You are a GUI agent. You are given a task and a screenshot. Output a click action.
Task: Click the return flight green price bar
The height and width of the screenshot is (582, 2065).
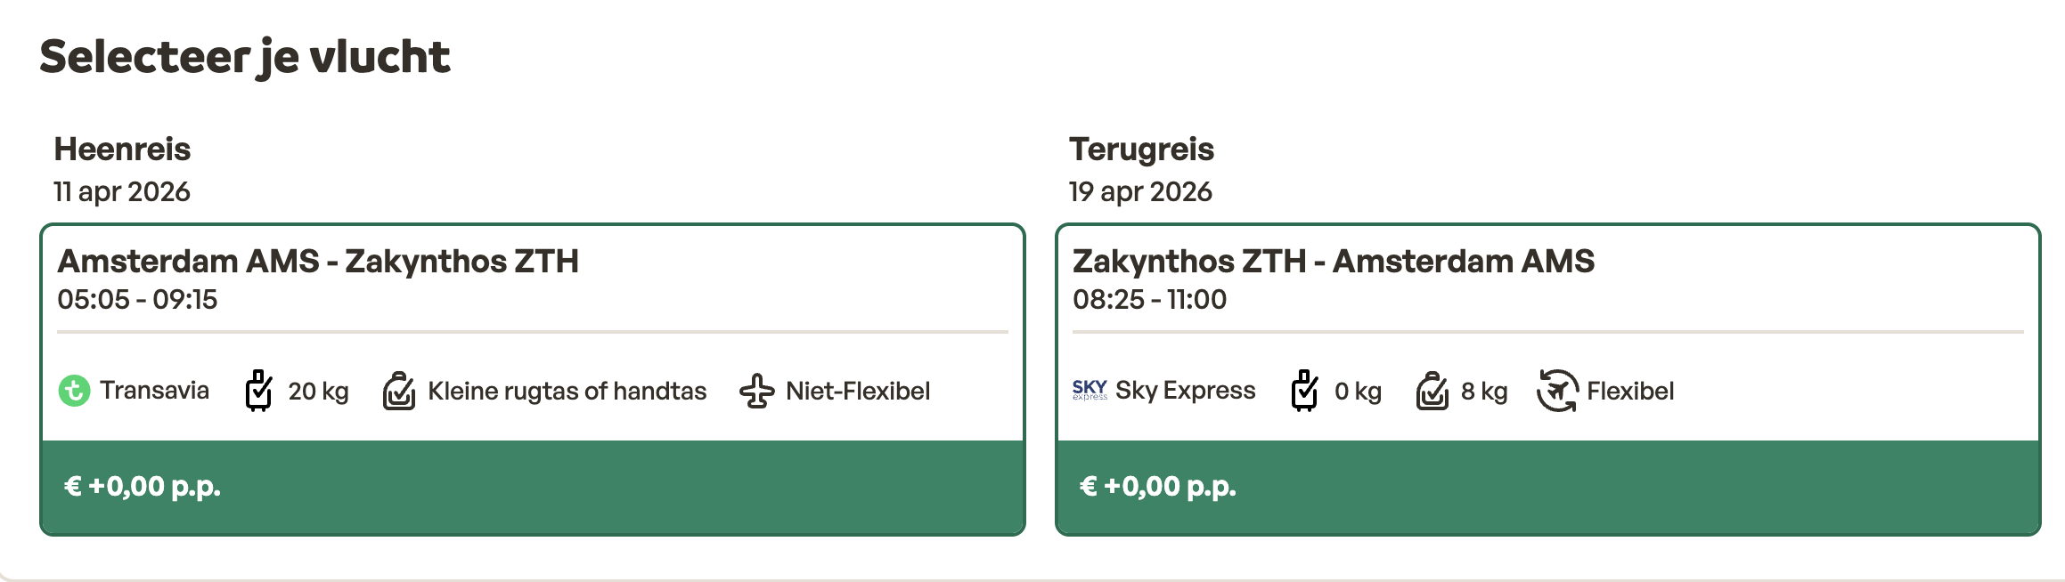(1547, 487)
